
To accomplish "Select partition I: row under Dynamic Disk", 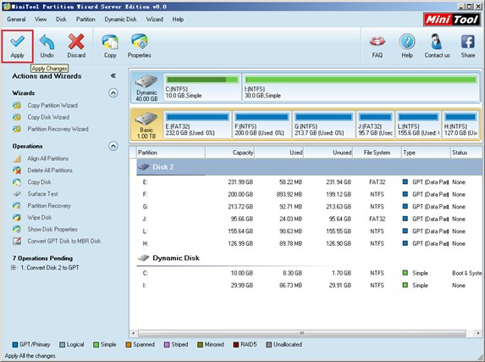I will 309,286.
